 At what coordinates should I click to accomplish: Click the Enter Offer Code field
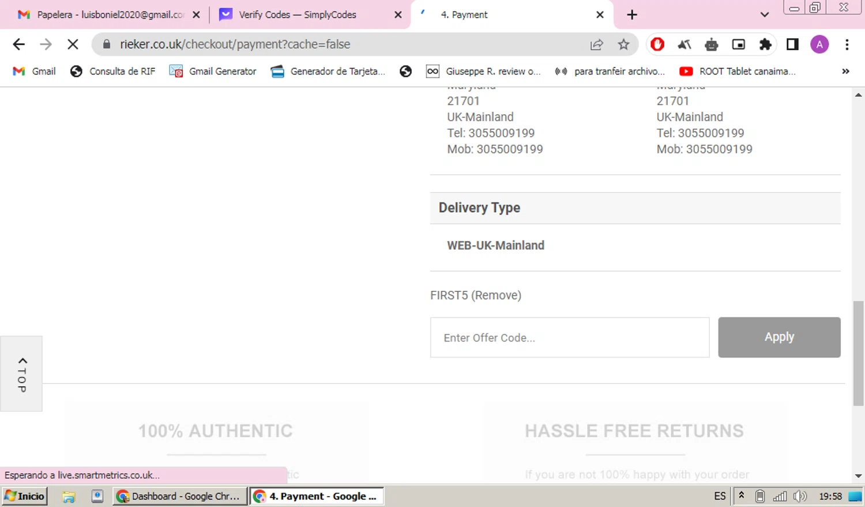pos(570,337)
